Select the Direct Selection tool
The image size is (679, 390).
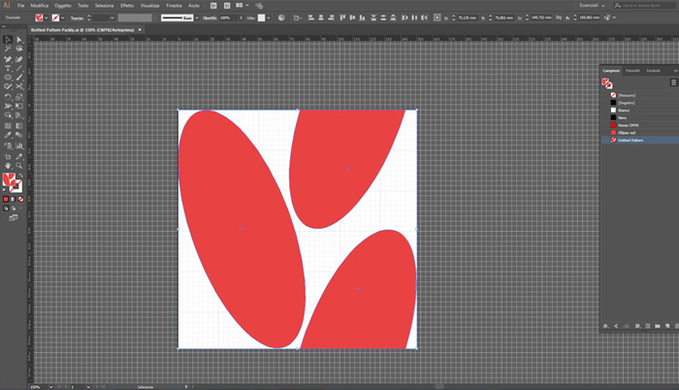[19, 40]
